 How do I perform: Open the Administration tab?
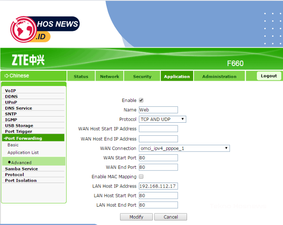219,76
